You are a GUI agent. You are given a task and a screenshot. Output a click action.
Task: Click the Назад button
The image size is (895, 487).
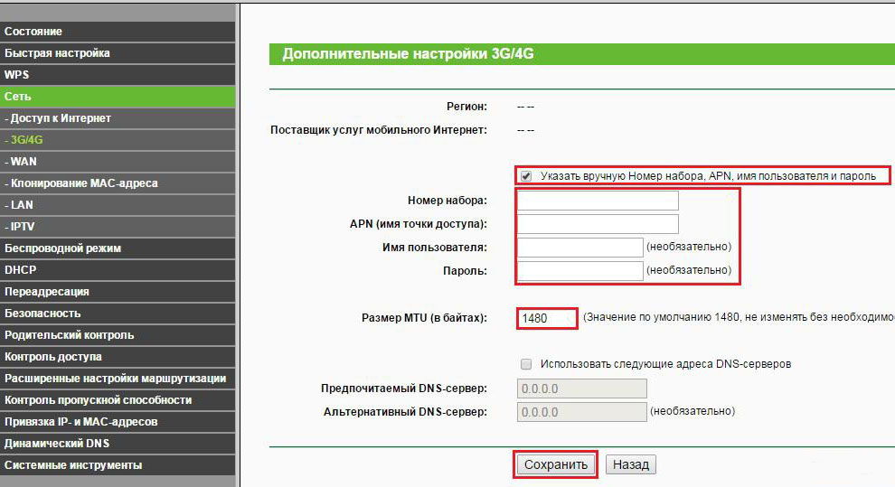tap(630, 465)
